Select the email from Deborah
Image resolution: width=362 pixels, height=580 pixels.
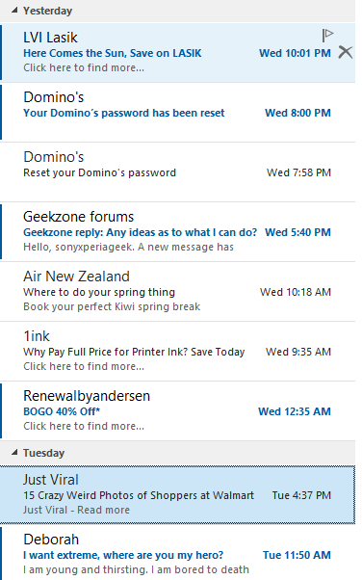pyautogui.click(x=177, y=553)
